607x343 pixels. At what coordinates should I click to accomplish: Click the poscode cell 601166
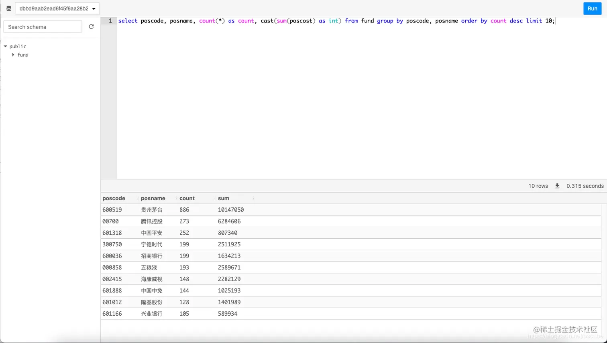click(x=112, y=314)
